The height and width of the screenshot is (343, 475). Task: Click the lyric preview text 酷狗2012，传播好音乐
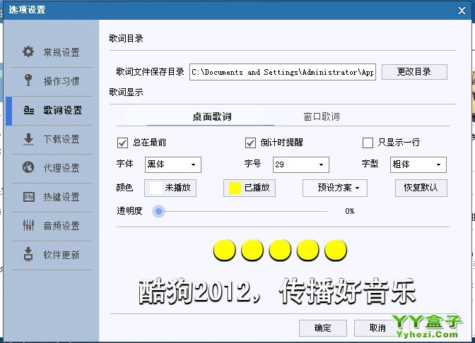277,291
